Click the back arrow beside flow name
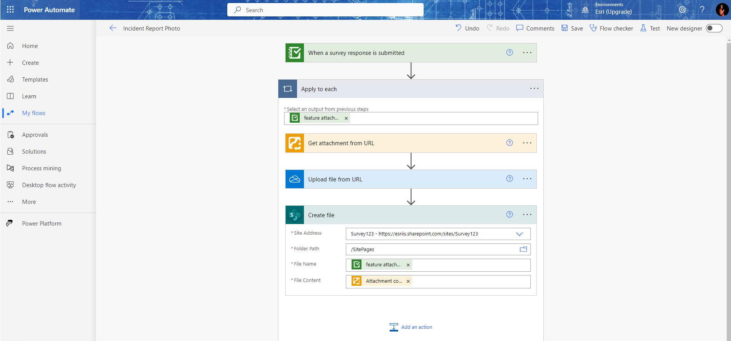Viewport: 731px width, 341px height. click(113, 28)
